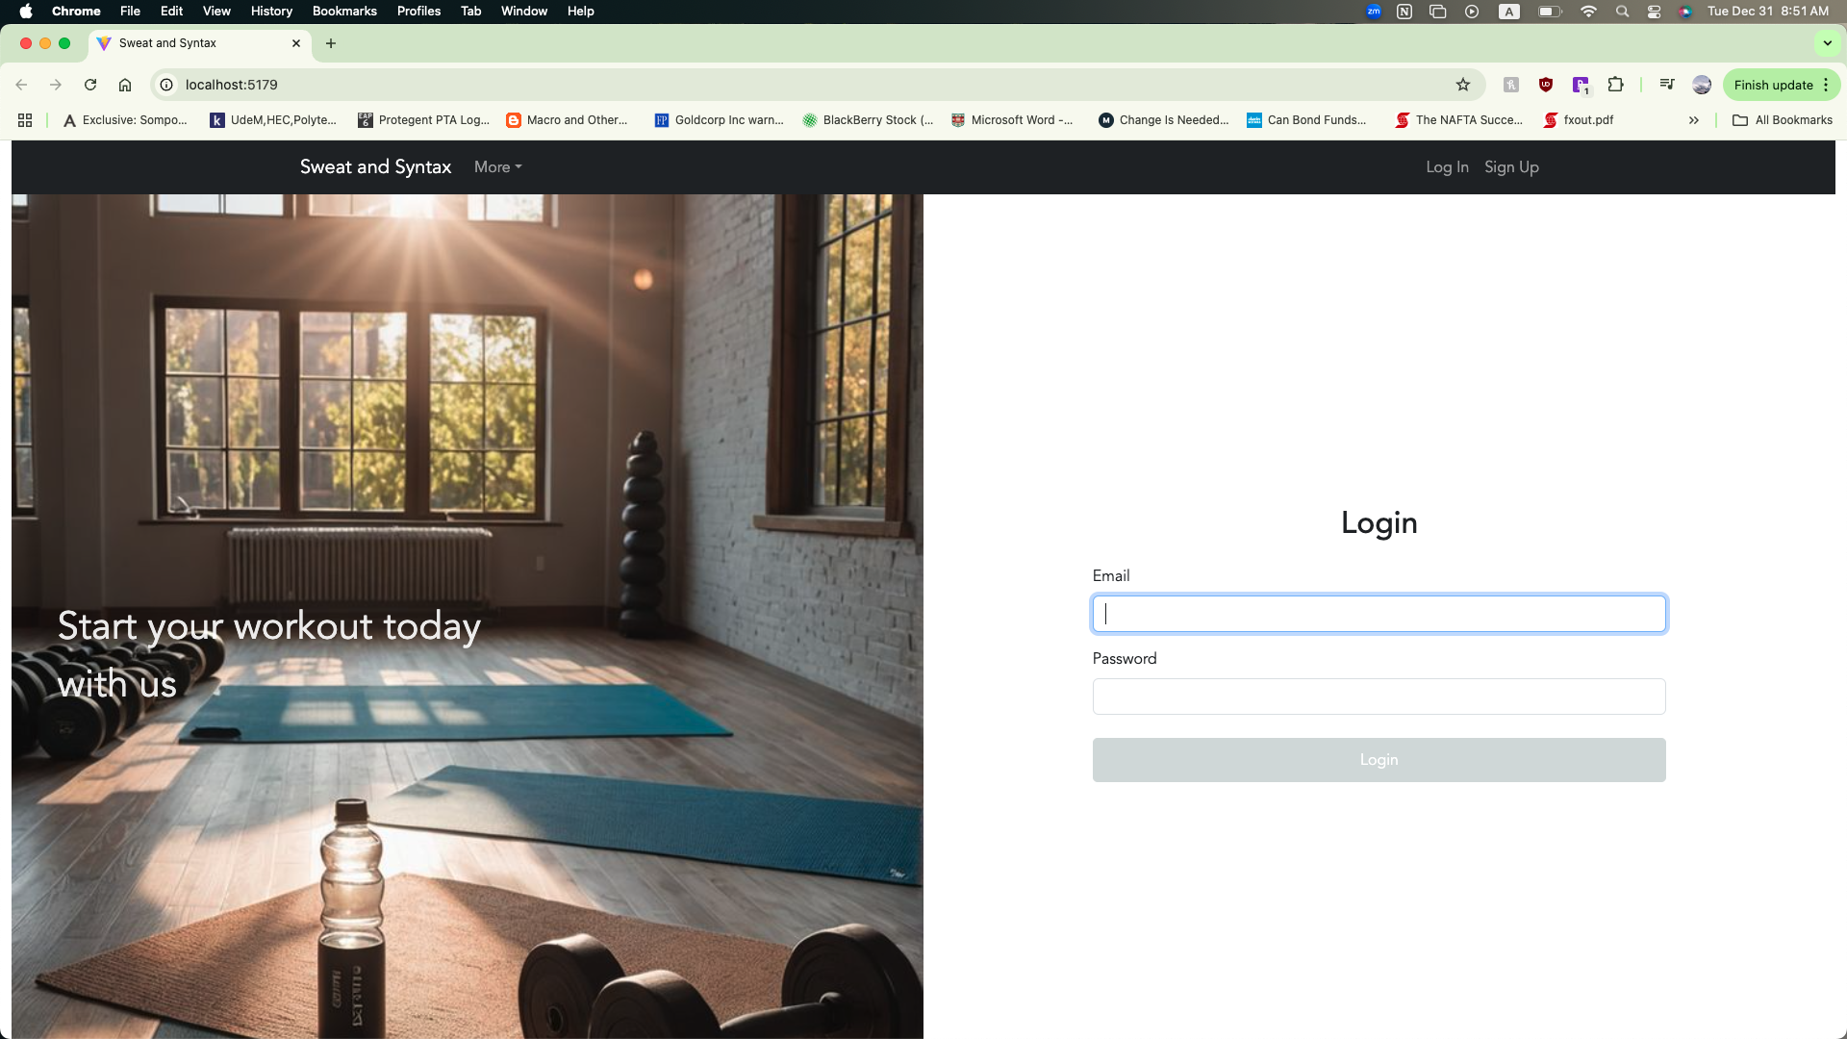The height and width of the screenshot is (1039, 1847).
Task: Bookmark this page with star icon
Action: point(1463,85)
